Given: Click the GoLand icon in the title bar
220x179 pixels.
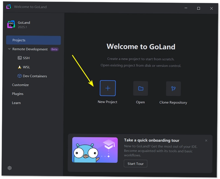Looking at the screenshot, I should pos(9,7).
